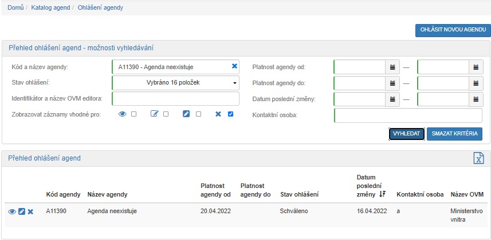Open calendar for first 'Datum poslední změny' date
Image resolution: width=491 pixels, height=240 pixels.
[x=393, y=99]
